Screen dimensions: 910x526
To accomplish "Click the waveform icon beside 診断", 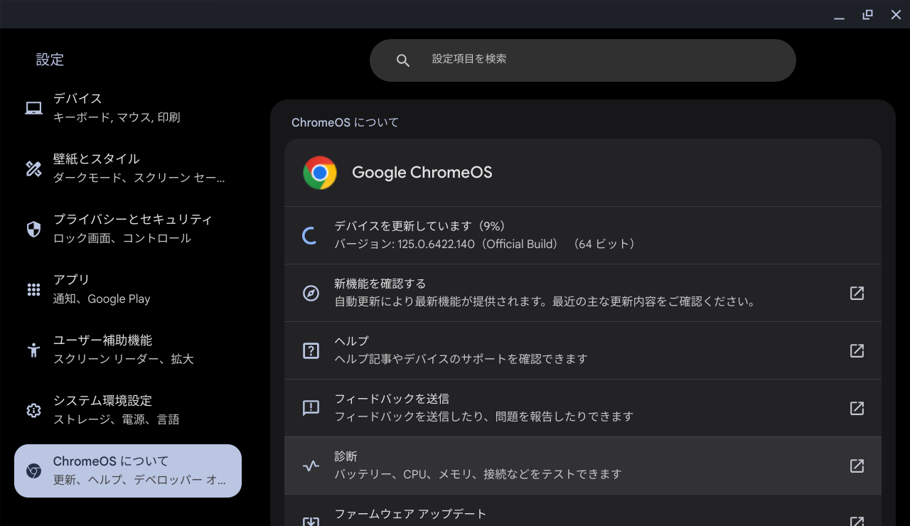I will coord(311,466).
